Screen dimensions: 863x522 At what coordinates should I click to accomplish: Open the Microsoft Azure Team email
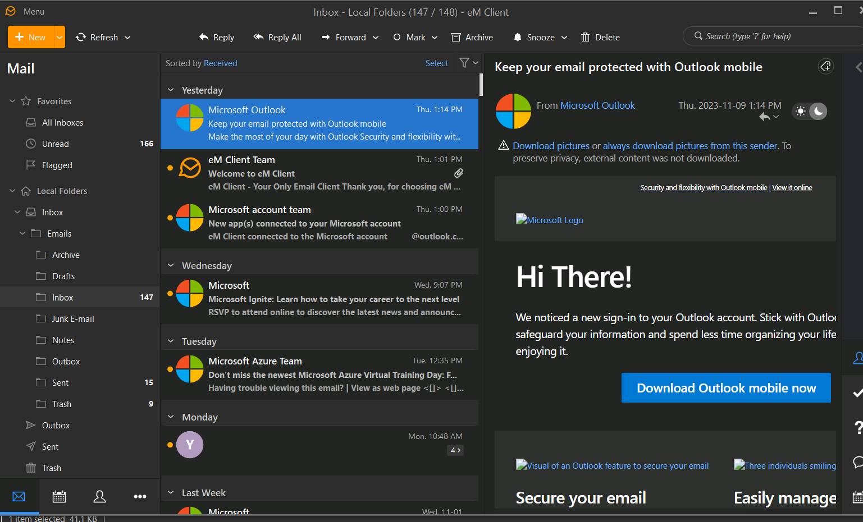click(x=319, y=374)
